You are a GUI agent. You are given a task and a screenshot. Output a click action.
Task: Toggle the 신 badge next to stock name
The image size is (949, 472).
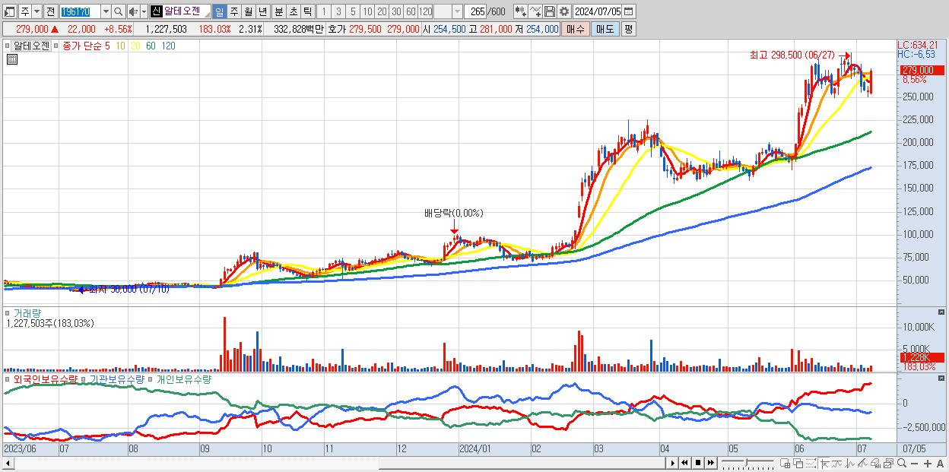(156, 11)
